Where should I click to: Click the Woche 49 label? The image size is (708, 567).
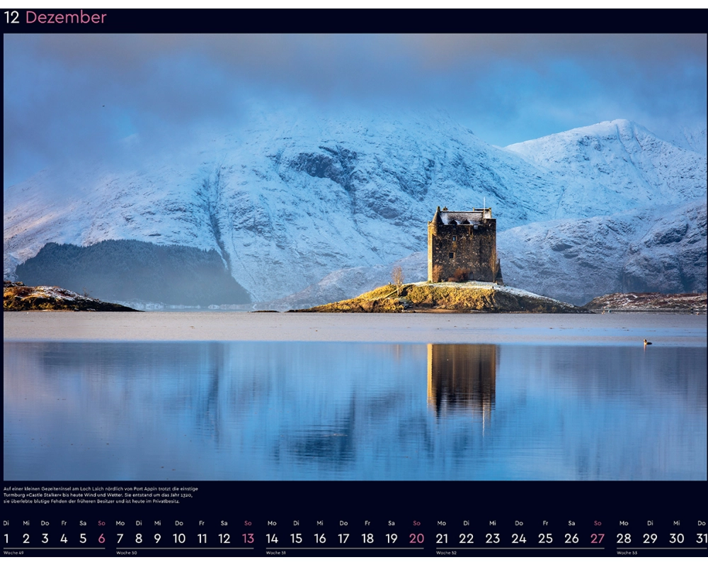[13, 553]
